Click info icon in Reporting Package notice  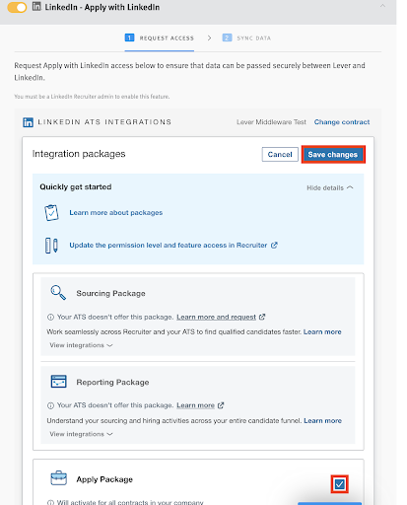[x=50, y=405]
